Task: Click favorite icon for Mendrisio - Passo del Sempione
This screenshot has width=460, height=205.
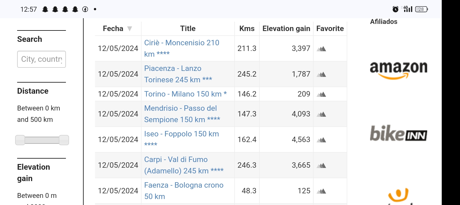Action: click(x=321, y=114)
